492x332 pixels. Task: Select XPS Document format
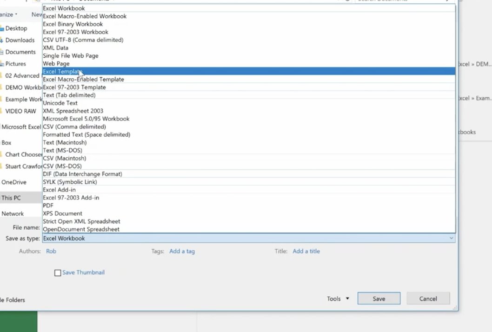(x=249, y=213)
